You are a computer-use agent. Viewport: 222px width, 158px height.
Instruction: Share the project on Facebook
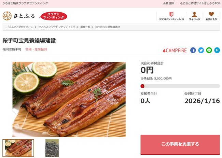pyautogui.click(x=193, y=50)
